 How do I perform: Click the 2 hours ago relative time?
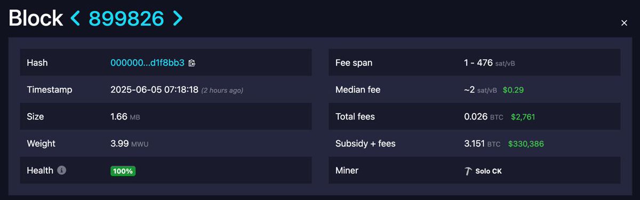(x=222, y=90)
